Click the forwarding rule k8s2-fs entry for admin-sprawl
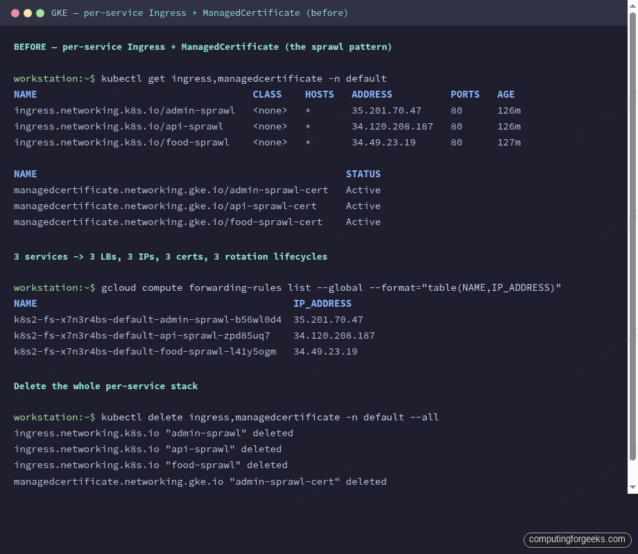The width and height of the screenshot is (638, 554). pyautogui.click(x=147, y=319)
